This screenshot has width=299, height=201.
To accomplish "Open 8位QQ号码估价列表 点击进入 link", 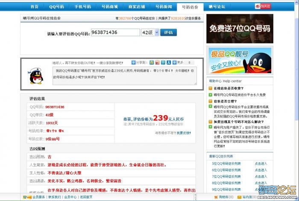I will click(261, 183).
